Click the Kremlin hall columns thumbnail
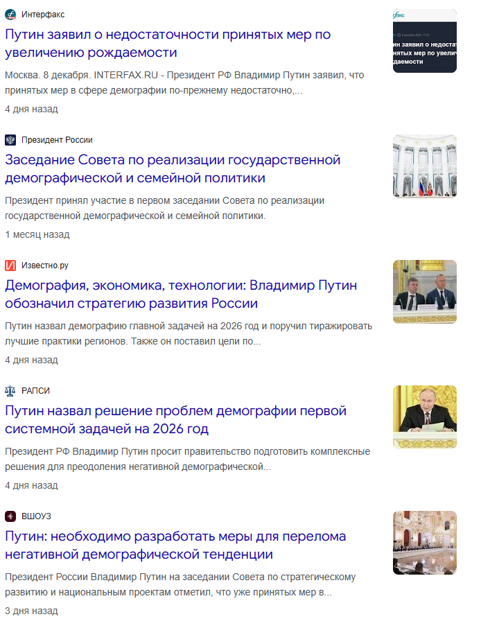Image resolution: width=481 pixels, height=619 pixels. click(425, 166)
